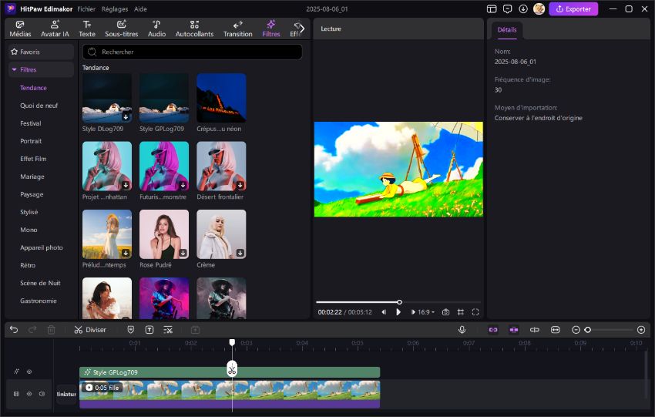Download the Futuris...monstre filter

183,185
